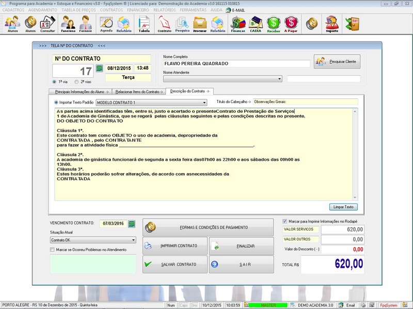Click the Nome Completo input field
Screen dimensions: 413x309
pyautogui.click(x=236, y=63)
